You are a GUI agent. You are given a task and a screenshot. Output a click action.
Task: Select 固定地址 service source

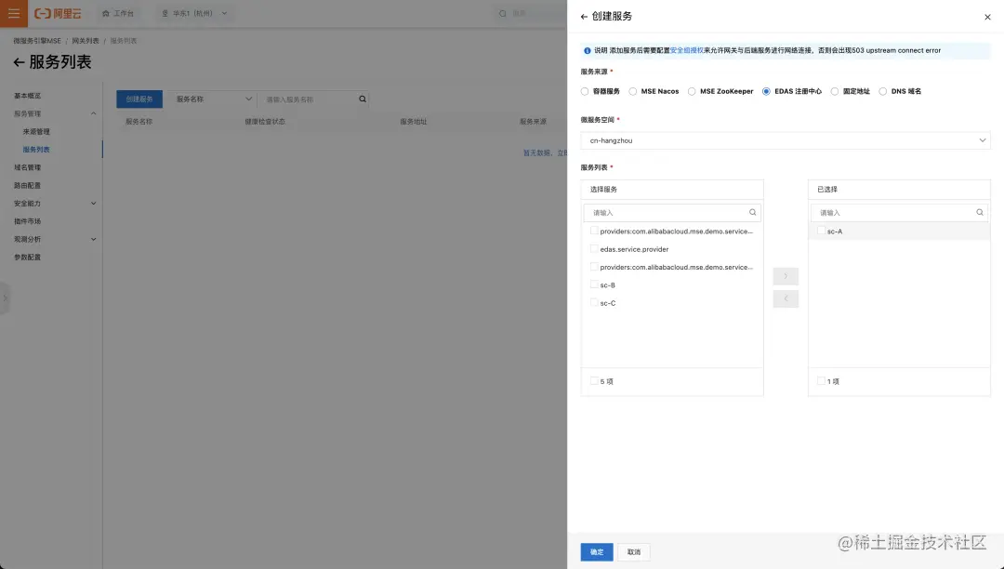point(834,91)
